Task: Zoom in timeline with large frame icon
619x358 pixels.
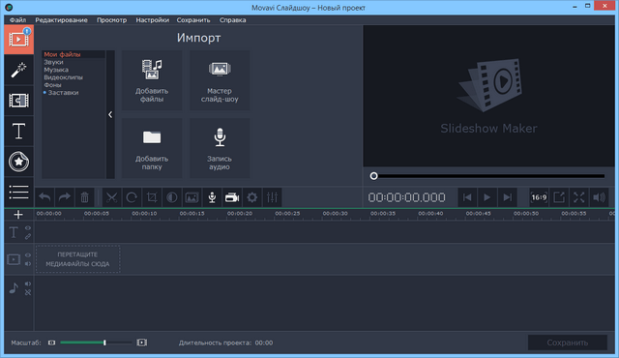Action: click(142, 343)
